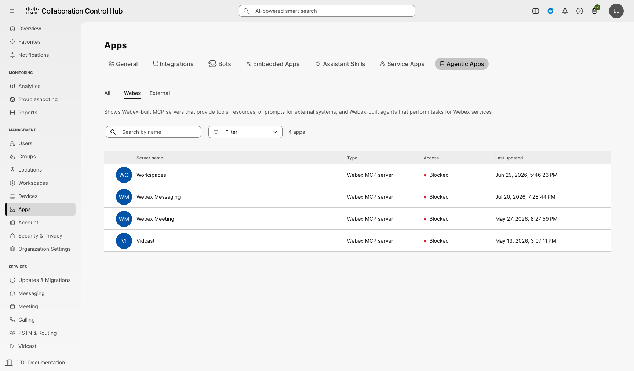Click the WO avatar for Workspaces
This screenshot has height=371, width=634.
tap(124, 175)
